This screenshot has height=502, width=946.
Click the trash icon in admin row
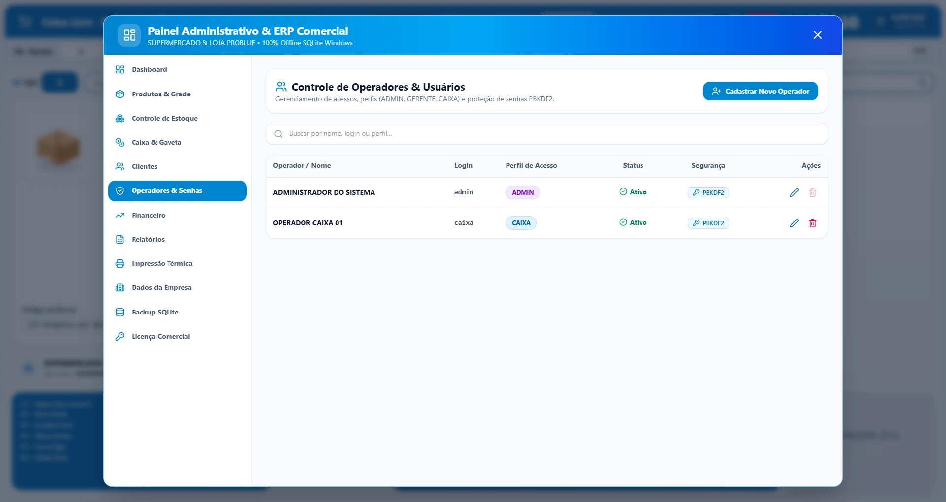pos(812,192)
